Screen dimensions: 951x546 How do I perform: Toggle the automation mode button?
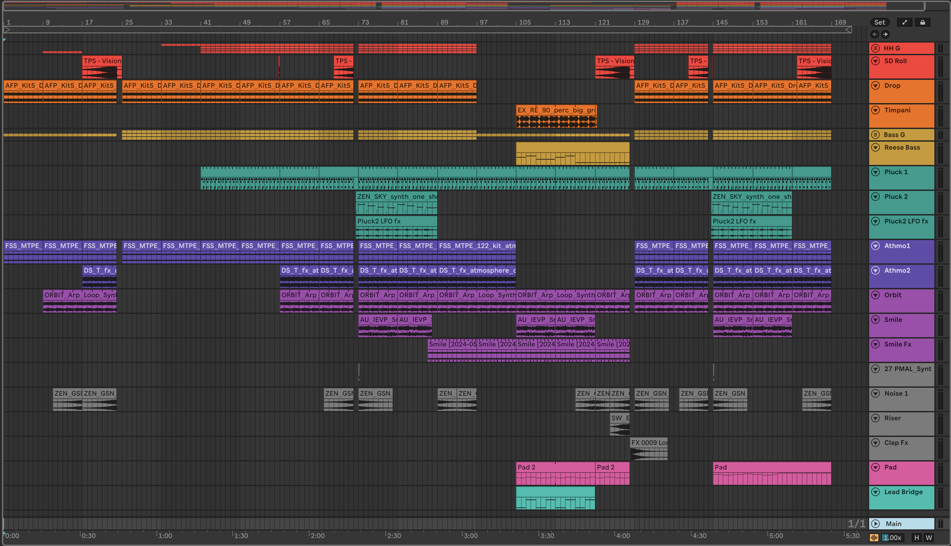(904, 23)
